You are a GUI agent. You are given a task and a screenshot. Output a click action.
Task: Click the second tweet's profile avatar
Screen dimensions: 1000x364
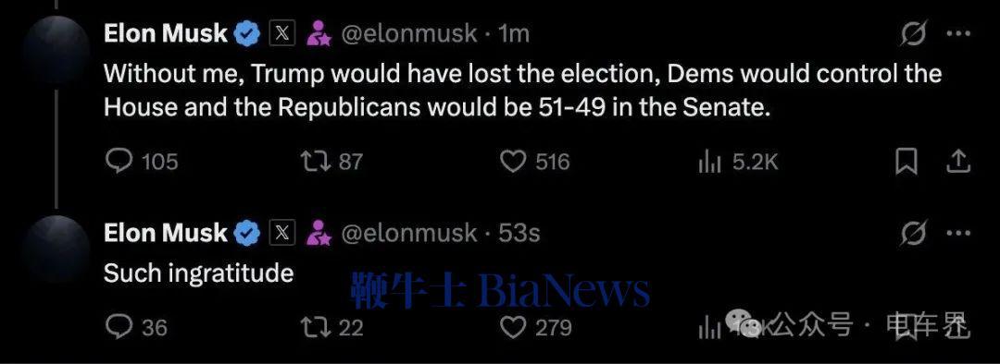click(56, 250)
